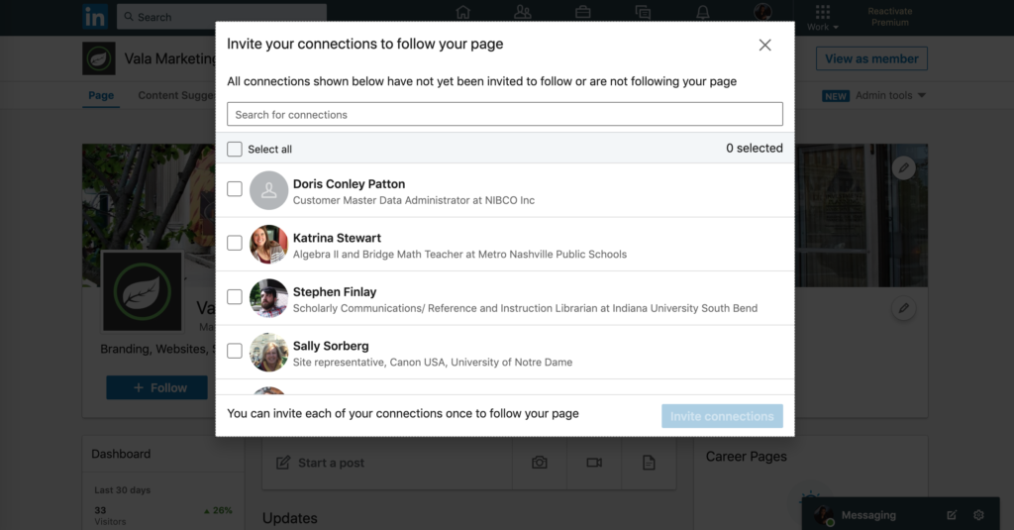1014x530 pixels.
Task: Open the Work apps grid menu
Action: [823, 18]
